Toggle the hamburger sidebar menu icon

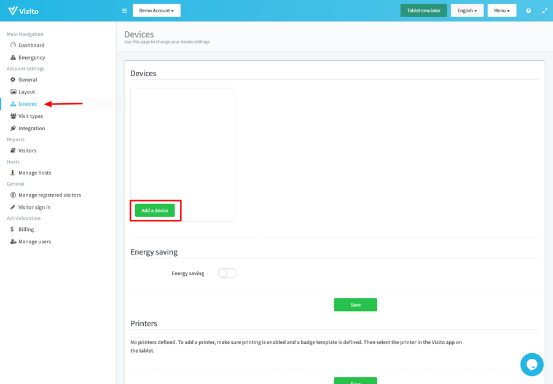coord(125,10)
